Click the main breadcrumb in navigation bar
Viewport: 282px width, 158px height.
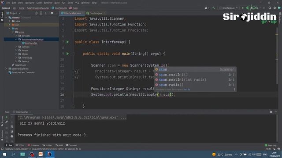74,8
